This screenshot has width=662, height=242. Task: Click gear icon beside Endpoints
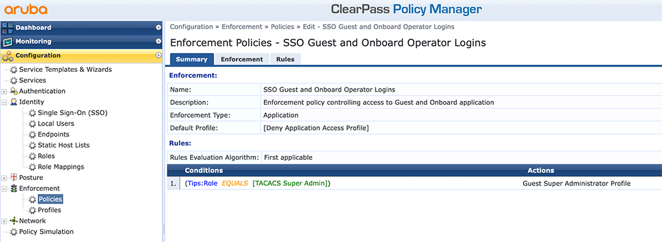point(32,135)
